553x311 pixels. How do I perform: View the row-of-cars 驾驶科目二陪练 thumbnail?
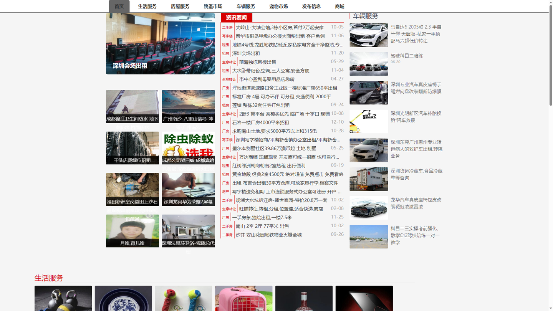(369, 64)
